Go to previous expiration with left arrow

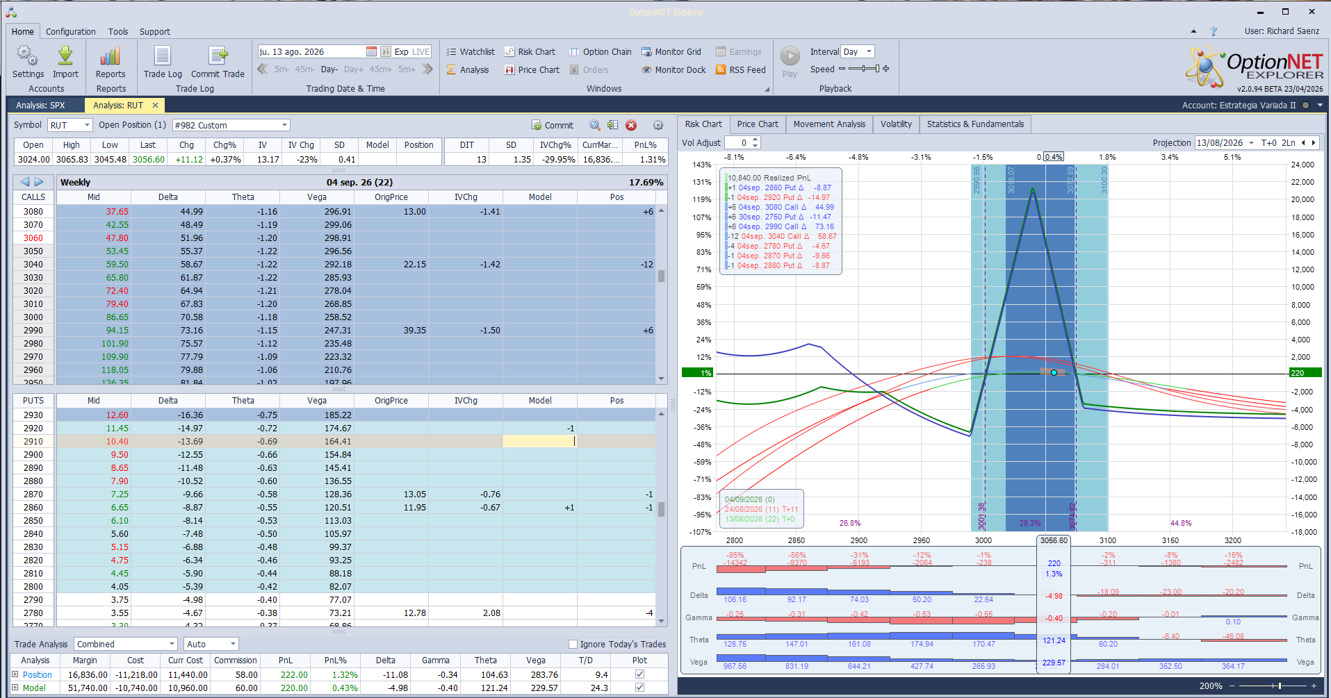(x=25, y=182)
